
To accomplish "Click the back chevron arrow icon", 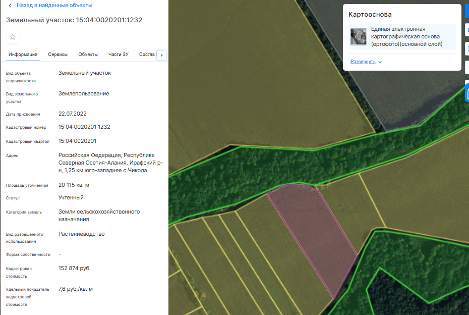I will [10, 6].
